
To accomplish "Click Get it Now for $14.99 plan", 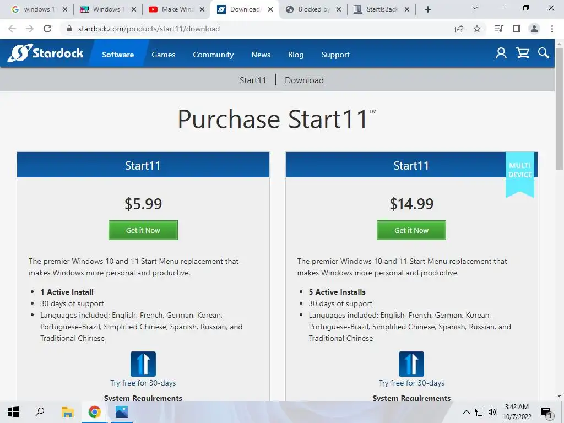I will [411, 230].
